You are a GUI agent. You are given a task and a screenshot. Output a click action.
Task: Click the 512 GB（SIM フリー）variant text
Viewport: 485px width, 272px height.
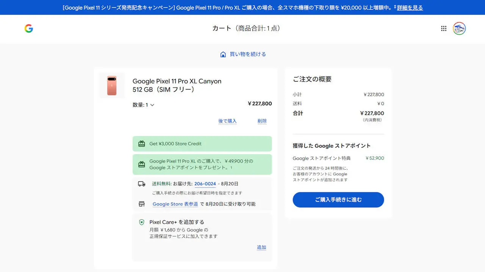coord(164,90)
